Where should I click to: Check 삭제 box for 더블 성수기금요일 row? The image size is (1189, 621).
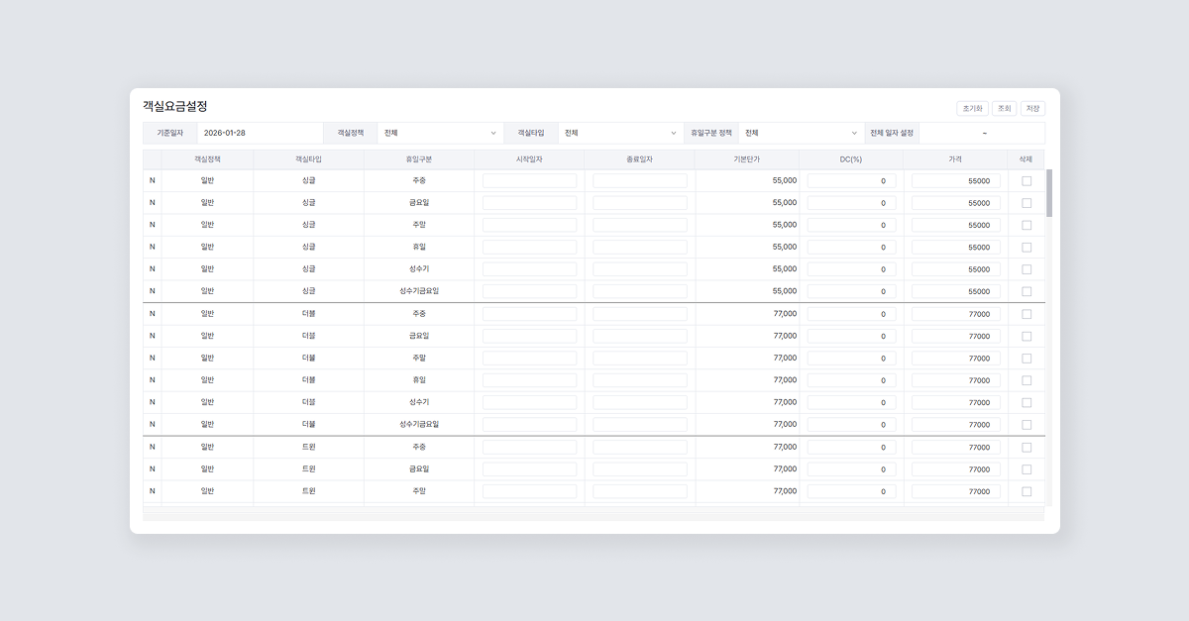(x=1027, y=425)
